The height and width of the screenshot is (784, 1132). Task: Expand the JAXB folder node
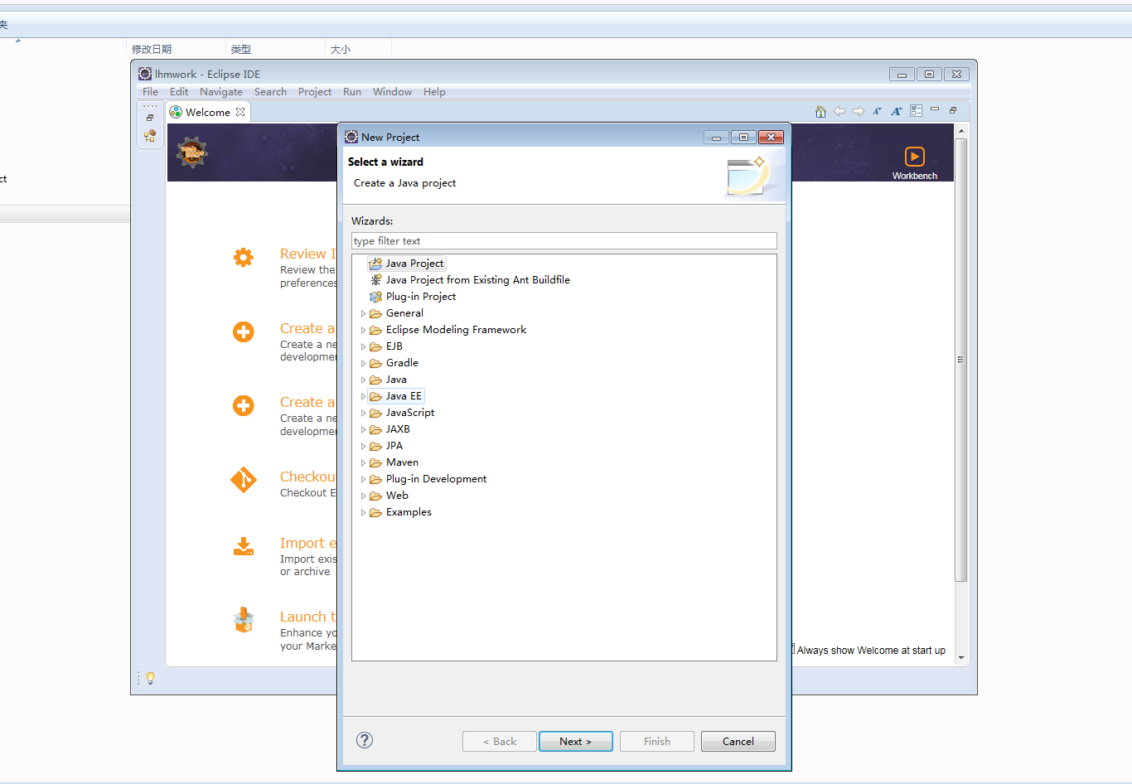click(x=363, y=429)
